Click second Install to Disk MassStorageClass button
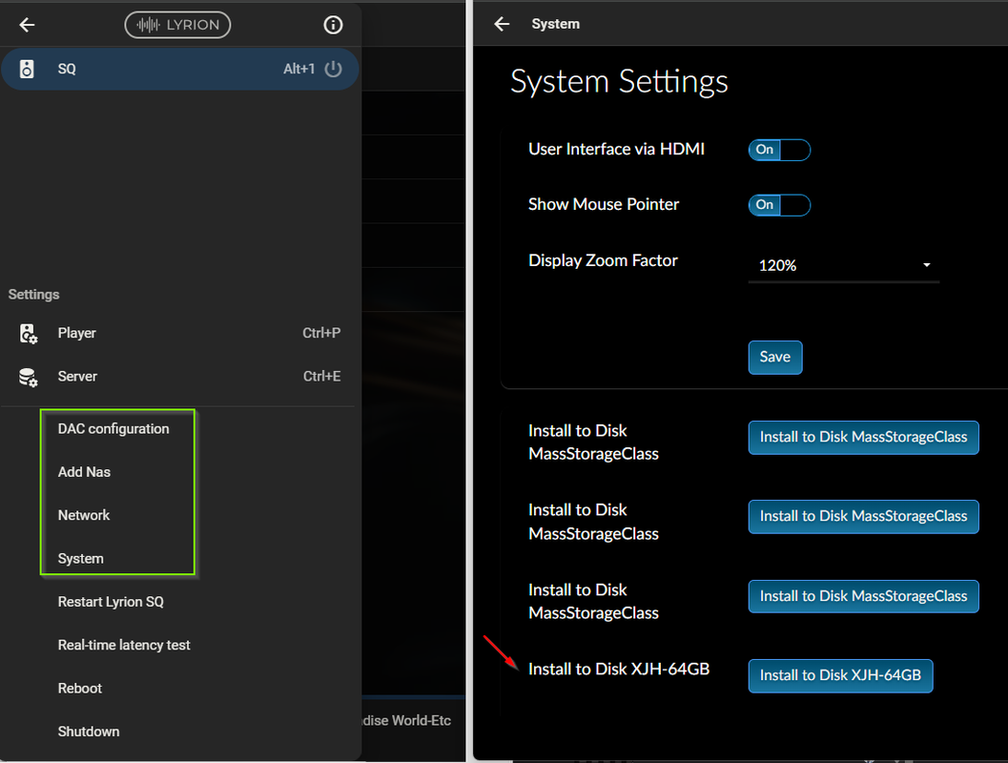 tap(863, 517)
